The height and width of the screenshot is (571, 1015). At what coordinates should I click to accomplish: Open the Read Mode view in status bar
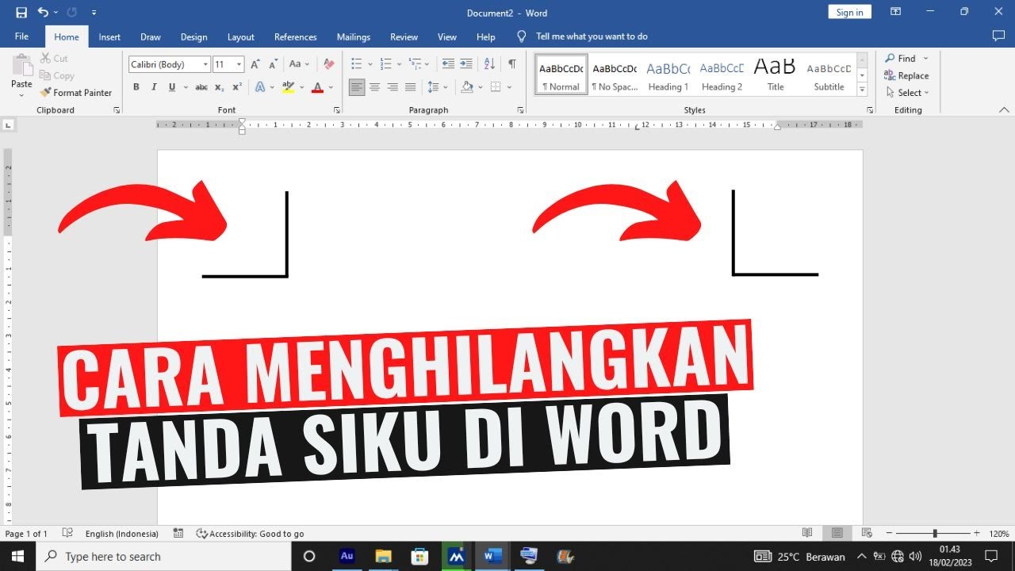(807, 534)
